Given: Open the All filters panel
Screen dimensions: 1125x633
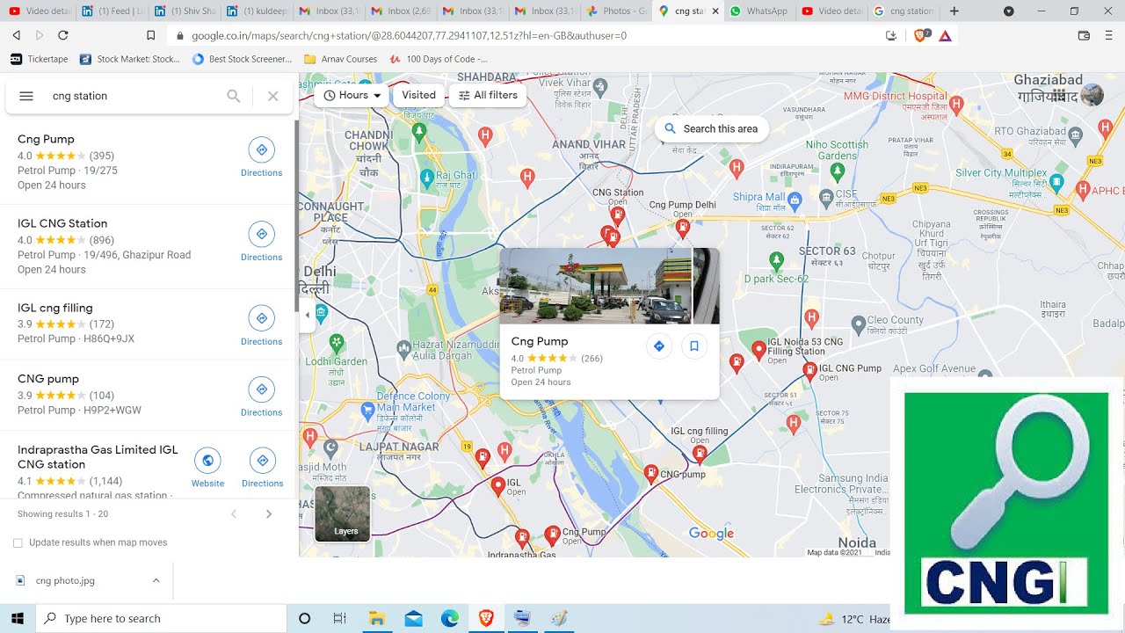Looking at the screenshot, I should [488, 95].
